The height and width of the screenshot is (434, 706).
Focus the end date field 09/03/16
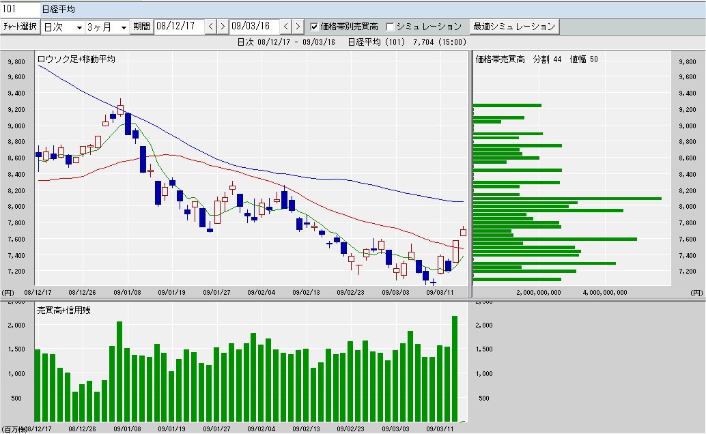pos(254,27)
